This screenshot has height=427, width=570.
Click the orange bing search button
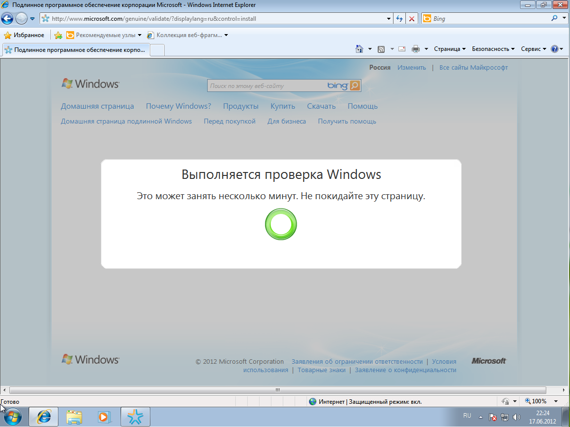point(354,86)
